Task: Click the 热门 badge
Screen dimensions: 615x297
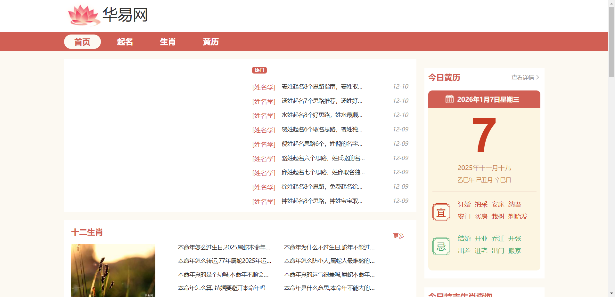Action: 259,70
